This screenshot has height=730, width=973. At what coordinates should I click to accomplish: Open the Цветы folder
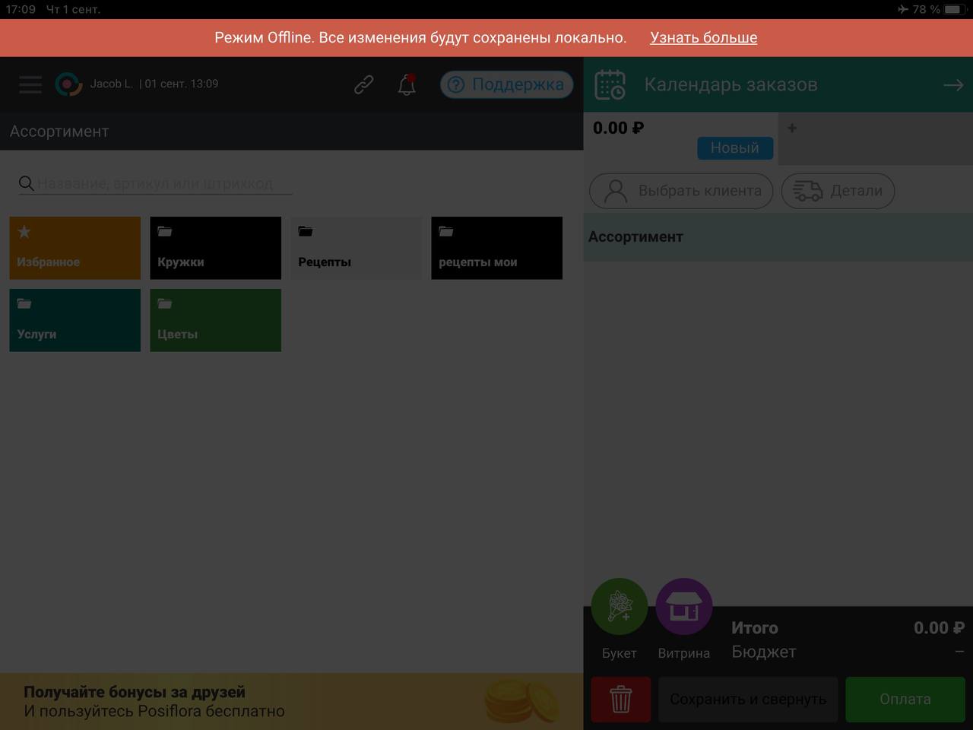[215, 320]
